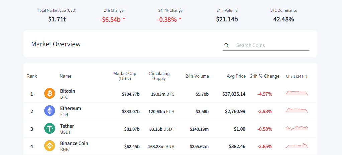Image resolution: width=342 pixels, height=155 pixels.
Task: Click the red arrow next to -0.38%
Action: tap(180, 19)
